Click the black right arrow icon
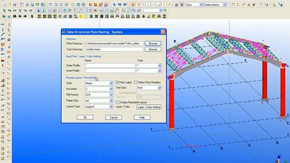The image size is (290, 163). (x=25, y=16)
